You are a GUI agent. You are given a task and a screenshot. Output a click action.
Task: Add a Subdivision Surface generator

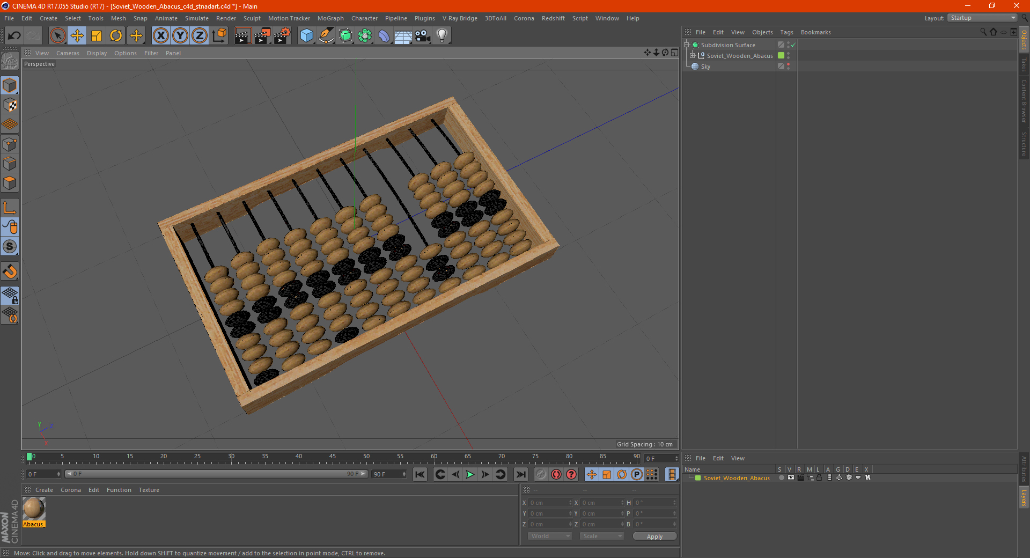point(345,36)
